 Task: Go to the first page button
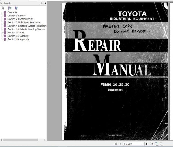coord(116,144)
